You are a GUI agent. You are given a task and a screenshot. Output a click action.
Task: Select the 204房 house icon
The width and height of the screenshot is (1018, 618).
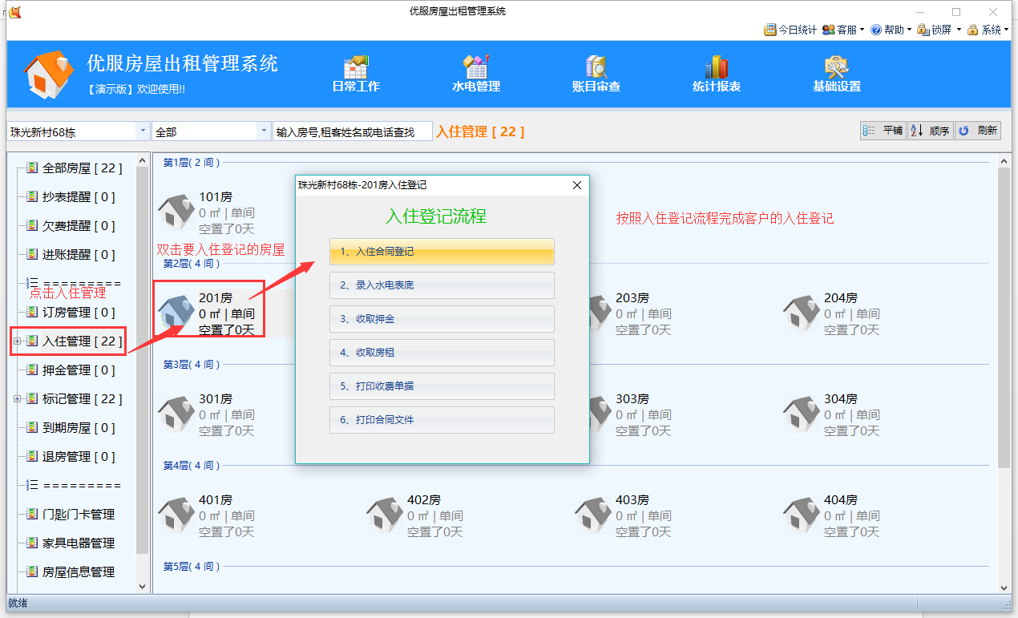tap(802, 313)
